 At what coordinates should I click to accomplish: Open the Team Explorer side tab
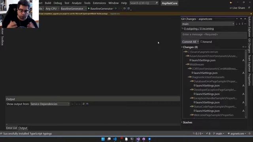tap(249, 63)
